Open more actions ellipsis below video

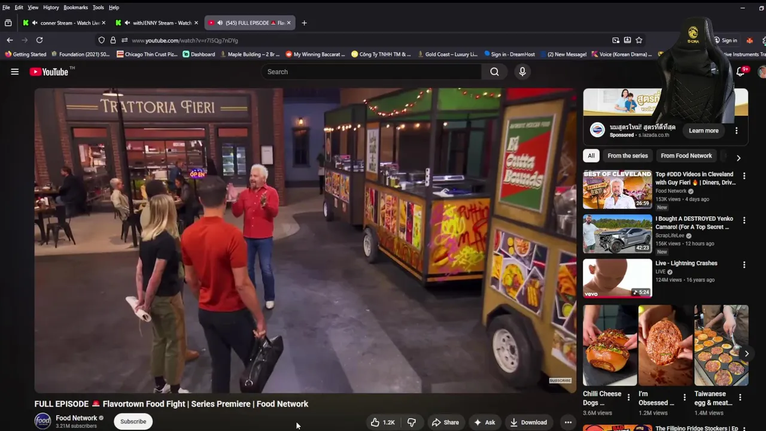(568, 423)
